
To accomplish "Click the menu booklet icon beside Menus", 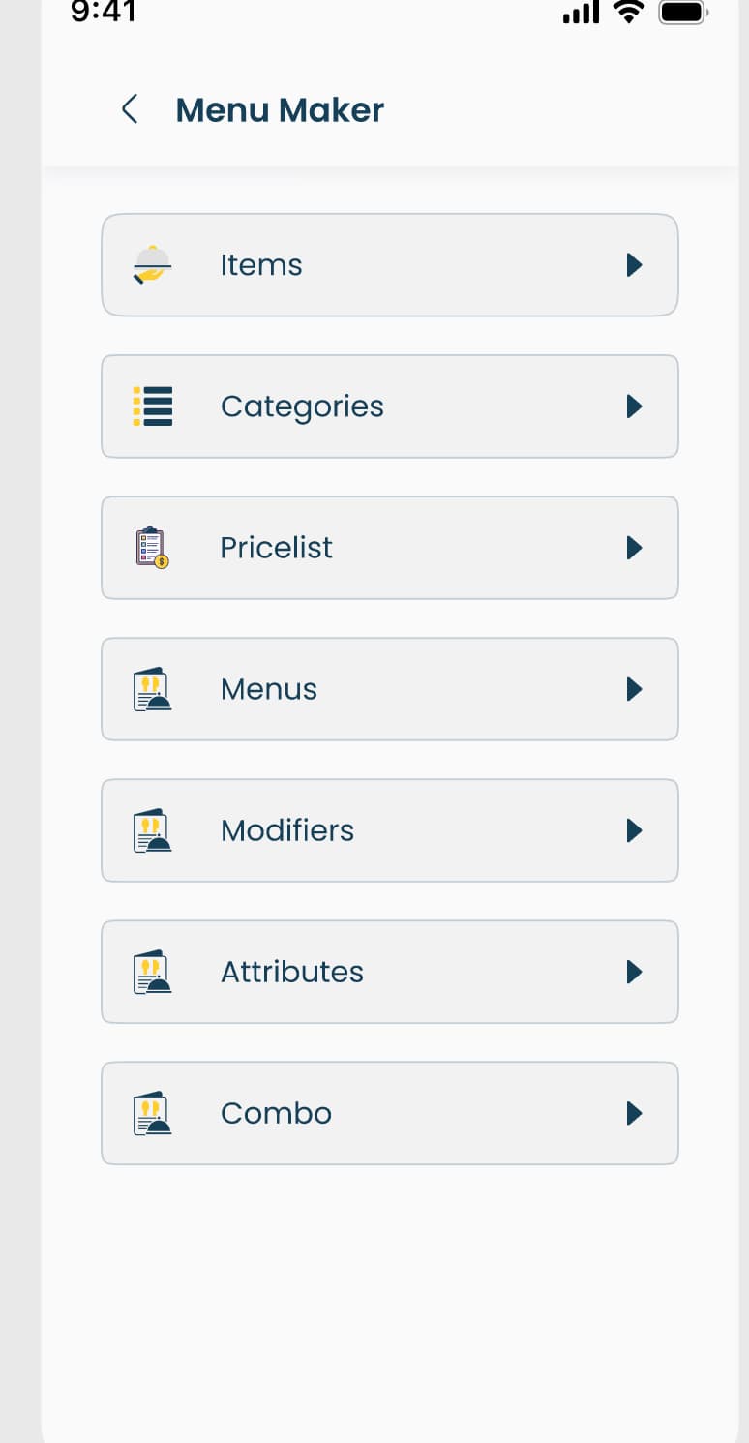I will (x=151, y=689).
